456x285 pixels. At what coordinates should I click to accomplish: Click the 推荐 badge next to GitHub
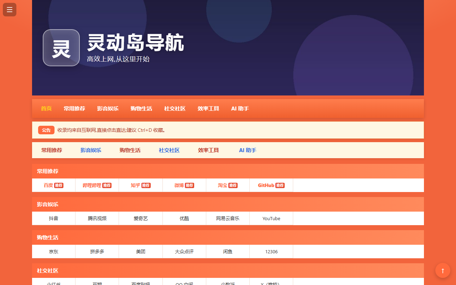point(280,185)
